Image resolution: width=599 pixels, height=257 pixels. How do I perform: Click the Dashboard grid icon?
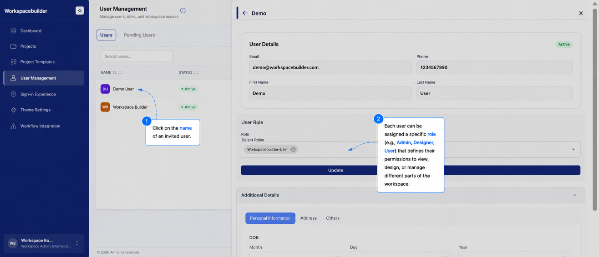coord(13,31)
